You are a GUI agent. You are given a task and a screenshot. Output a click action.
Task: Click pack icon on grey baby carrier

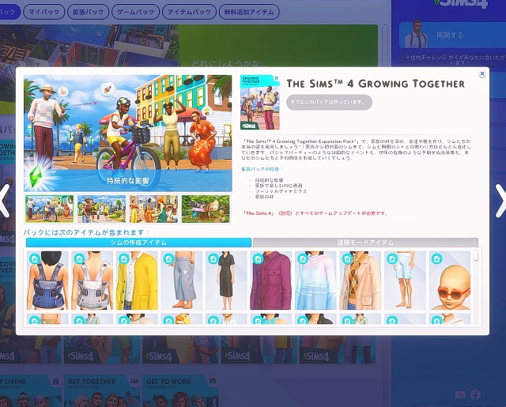[x=79, y=258]
